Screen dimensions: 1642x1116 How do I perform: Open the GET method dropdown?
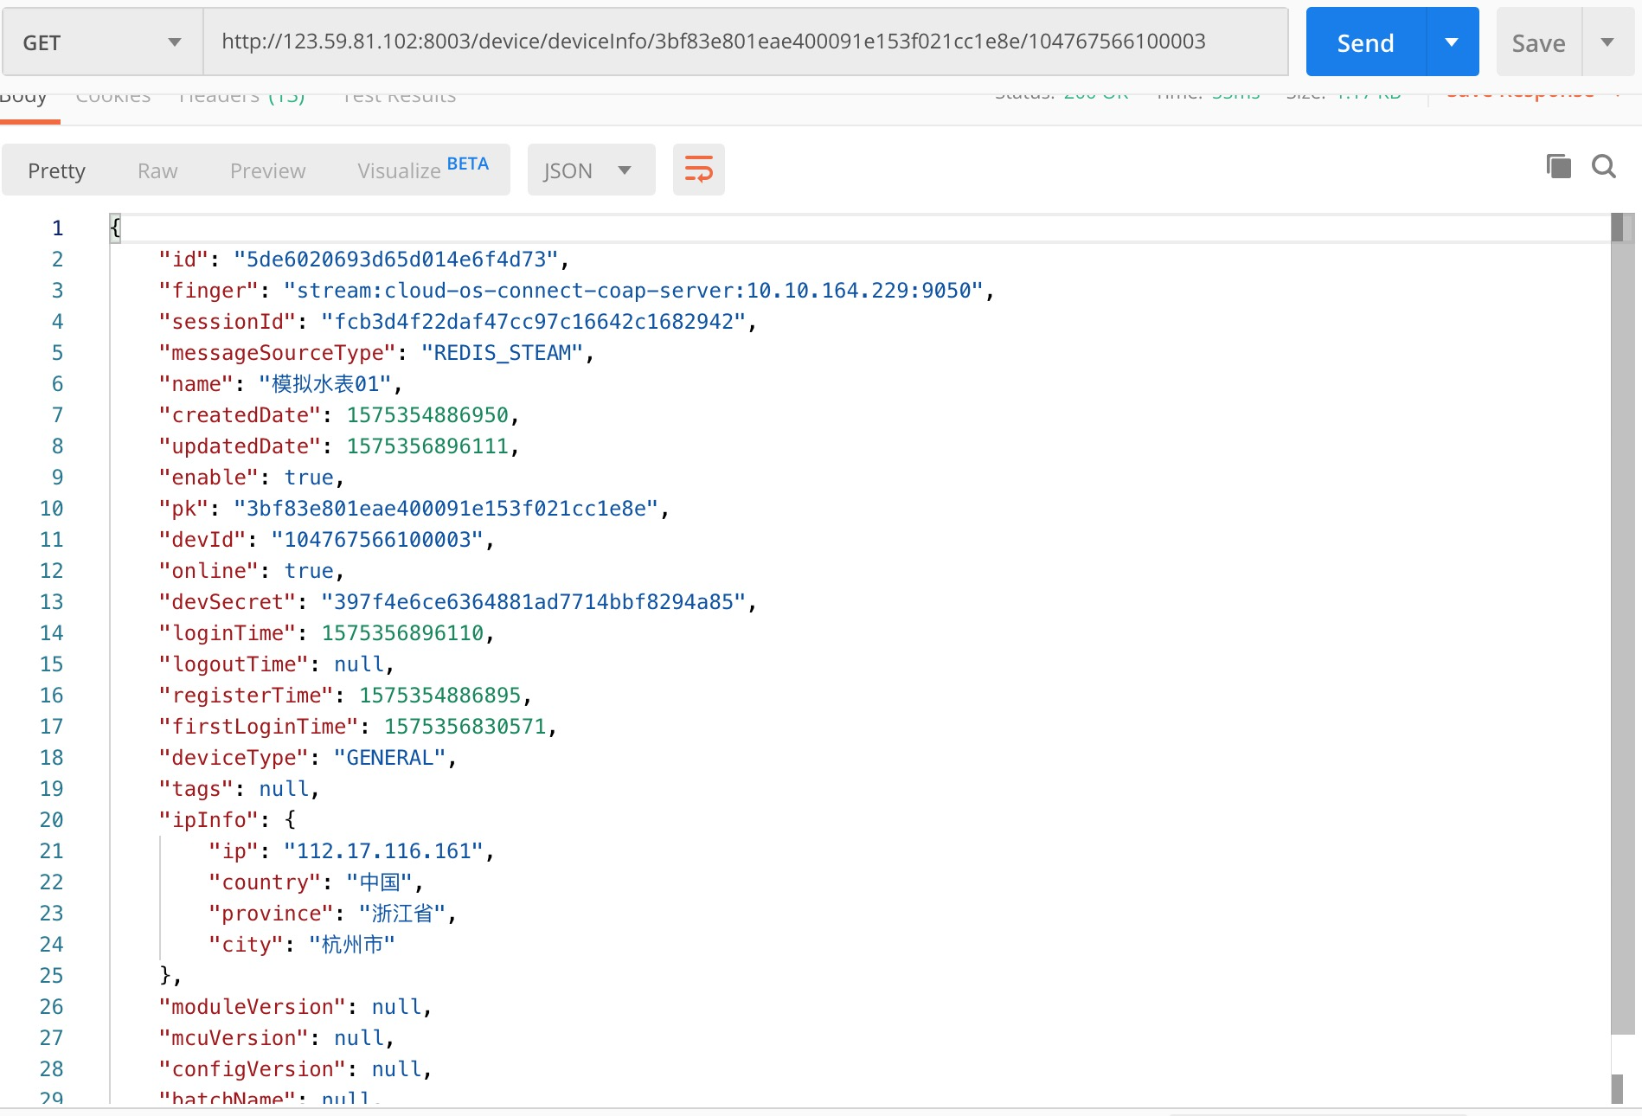click(102, 42)
